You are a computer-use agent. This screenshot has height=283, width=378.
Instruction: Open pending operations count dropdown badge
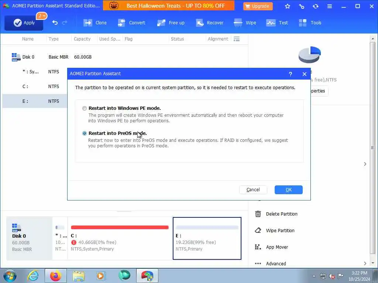point(42,16)
